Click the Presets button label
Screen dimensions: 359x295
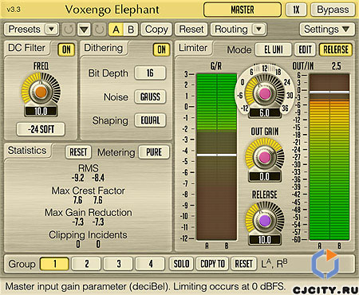tap(25, 29)
